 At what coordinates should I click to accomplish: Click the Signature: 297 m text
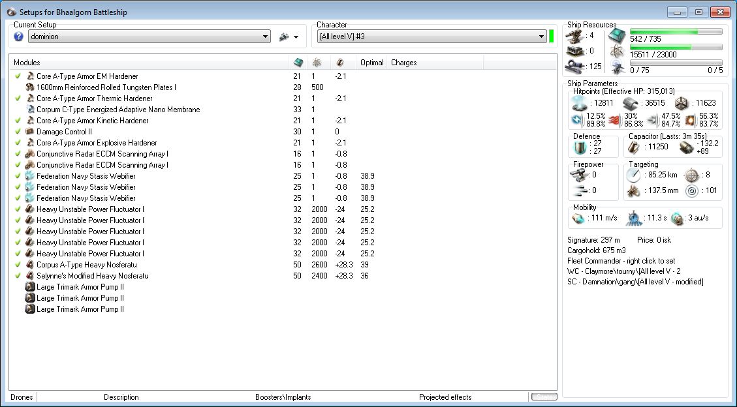tap(593, 240)
